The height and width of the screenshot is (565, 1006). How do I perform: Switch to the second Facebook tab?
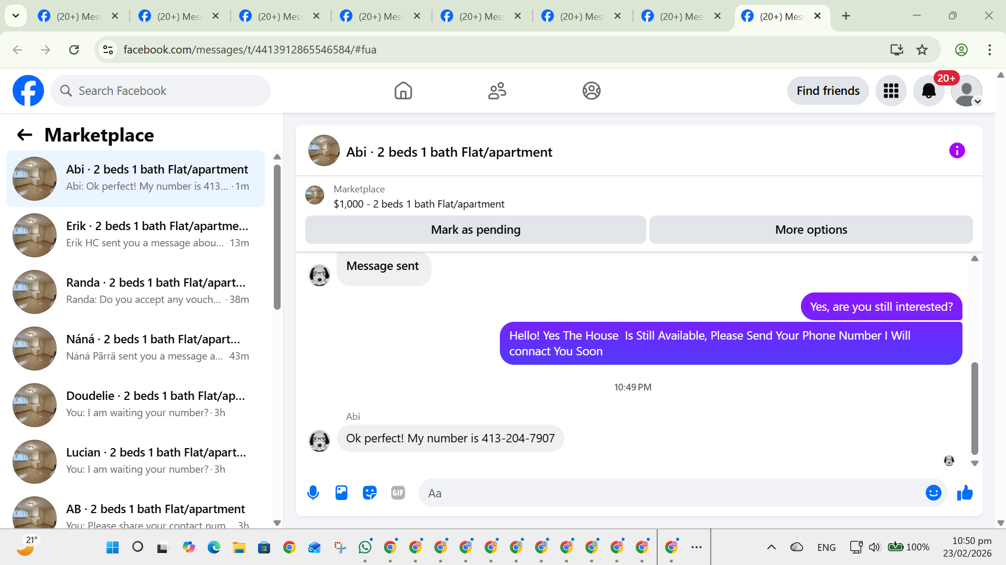point(178,16)
